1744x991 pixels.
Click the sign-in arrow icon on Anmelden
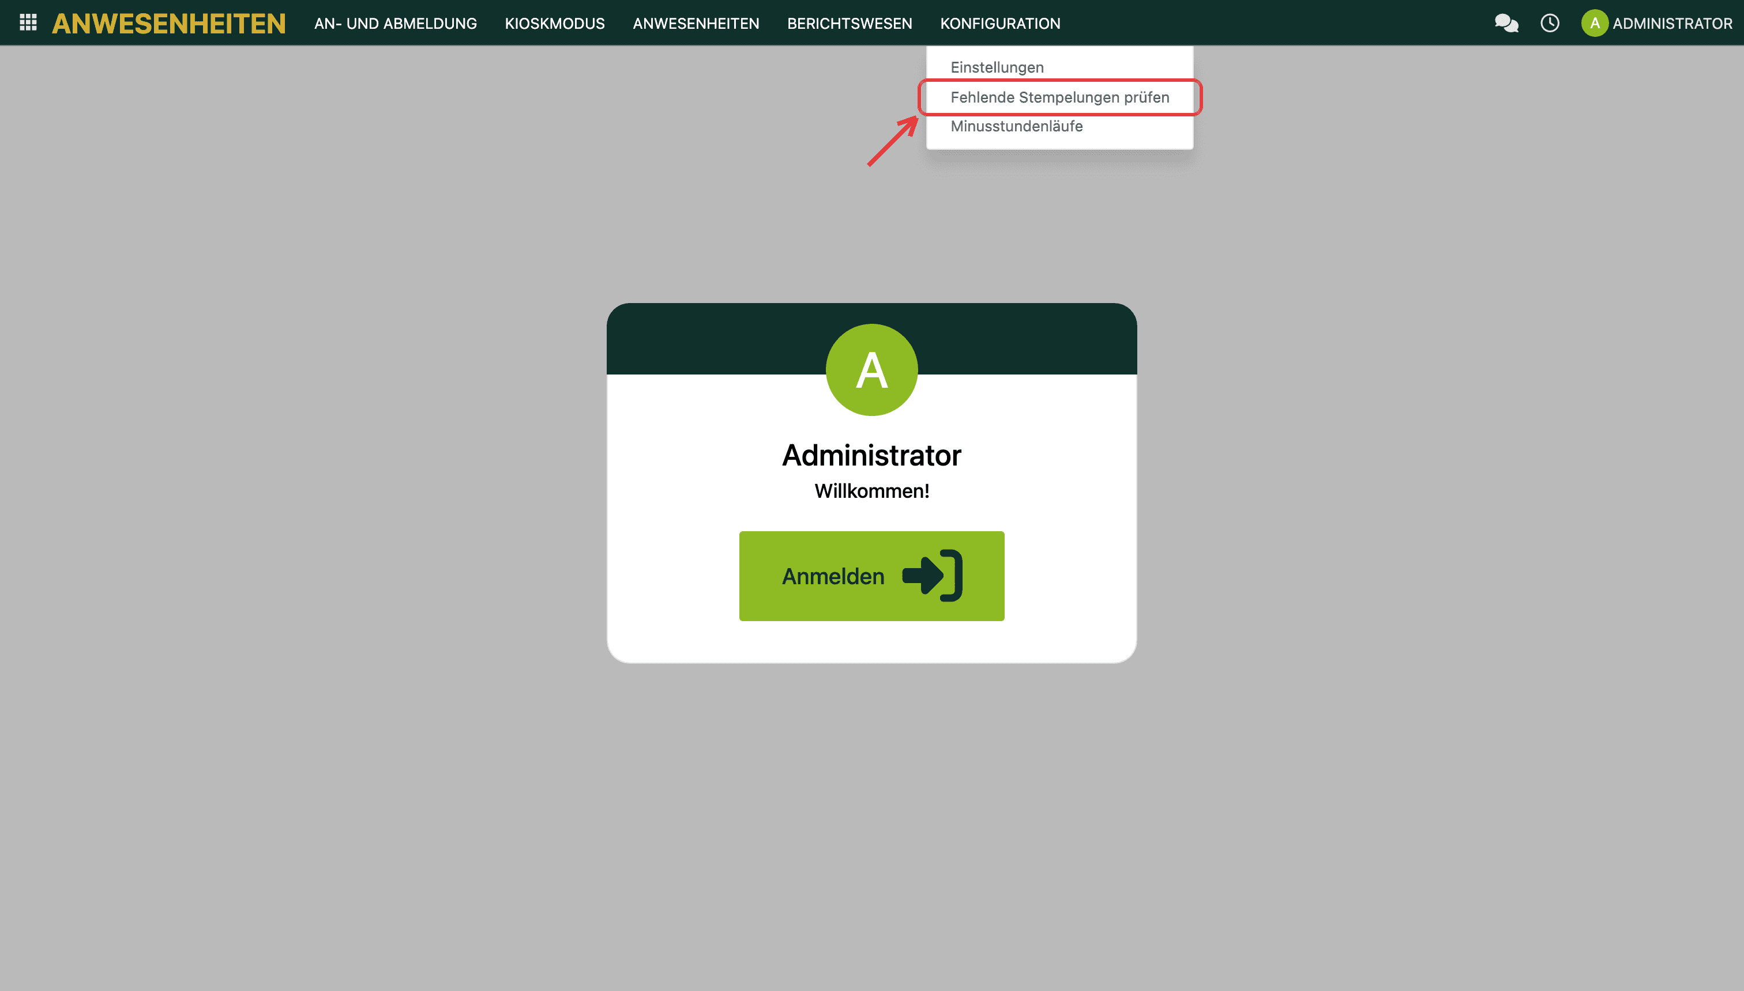click(x=933, y=576)
